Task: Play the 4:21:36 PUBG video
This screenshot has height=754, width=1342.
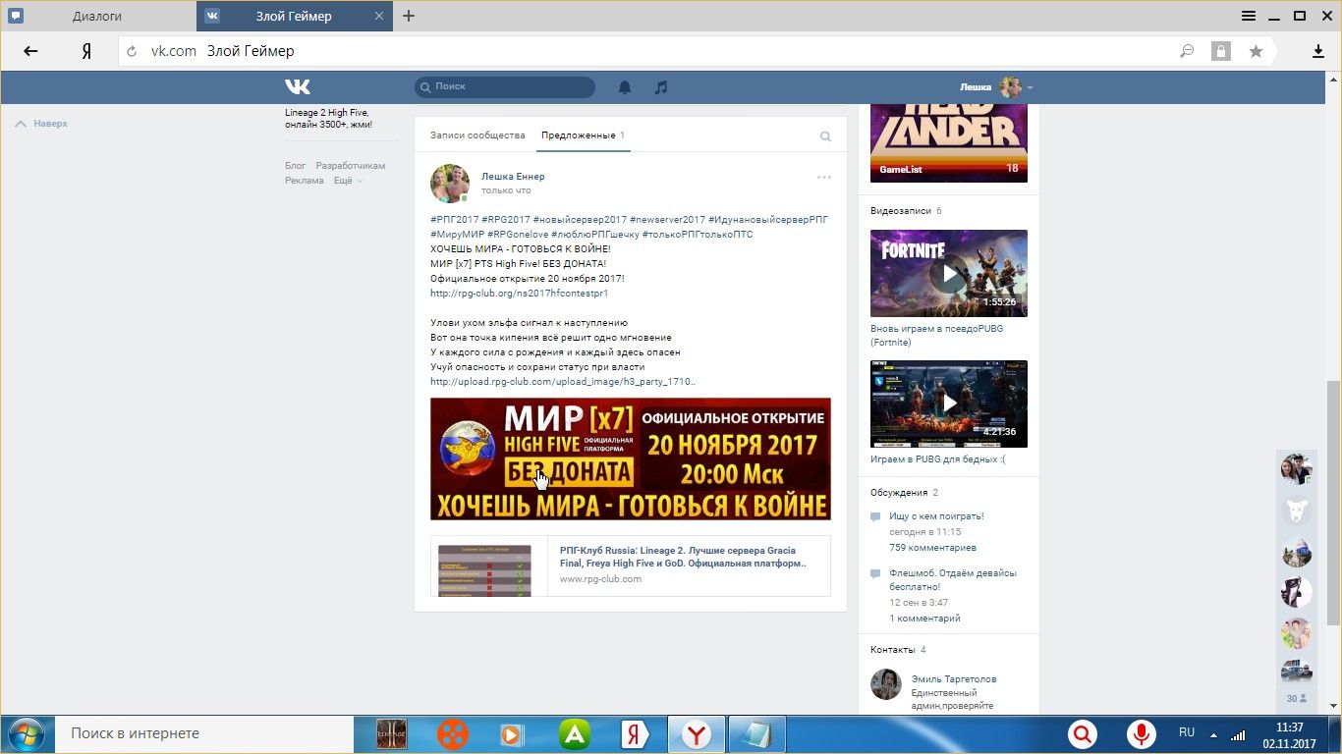Action: (949, 404)
